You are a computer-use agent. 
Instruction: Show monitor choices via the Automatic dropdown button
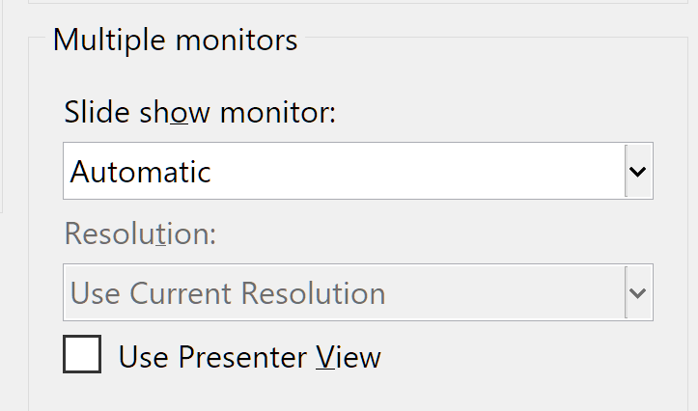[x=638, y=171]
